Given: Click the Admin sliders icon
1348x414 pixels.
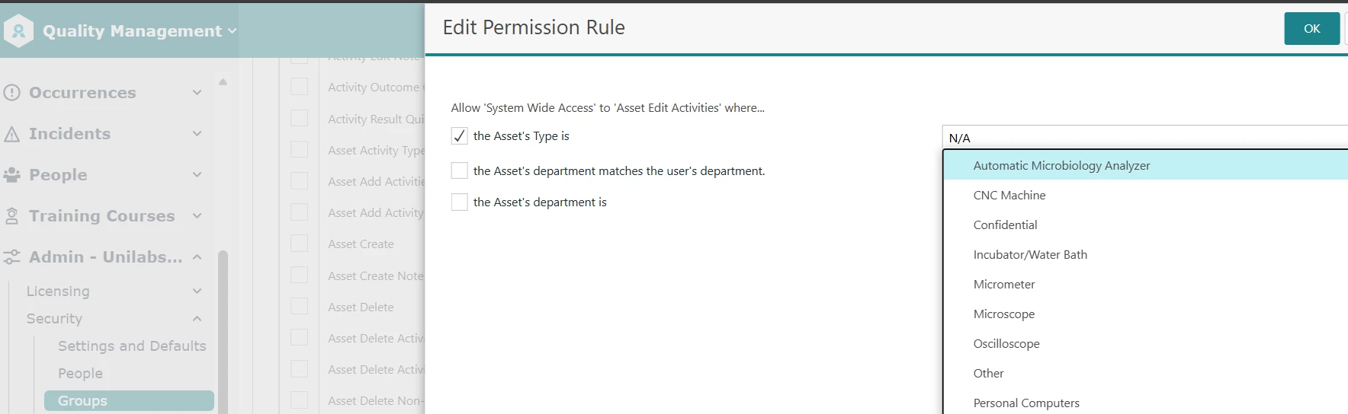Looking at the screenshot, I should pyautogui.click(x=11, y=257).
